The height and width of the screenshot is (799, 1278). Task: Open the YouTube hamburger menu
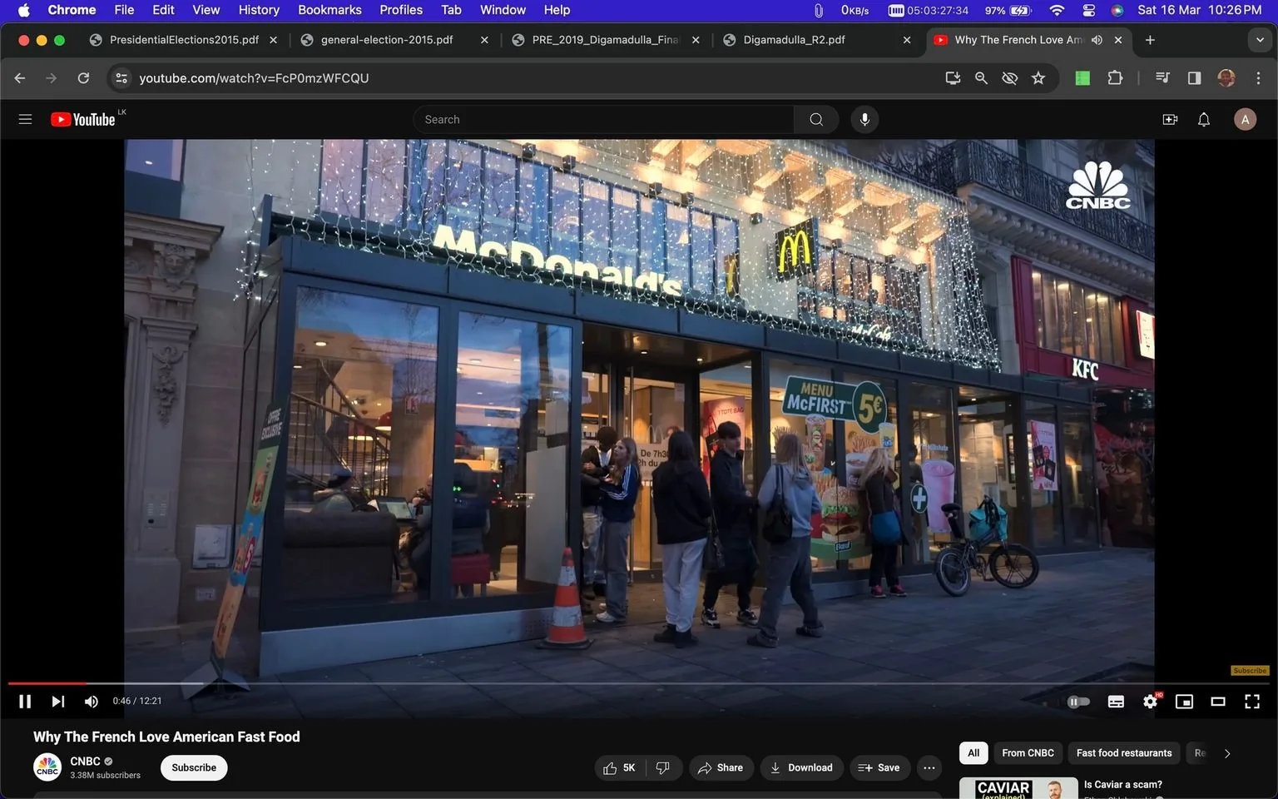[25, 119]
